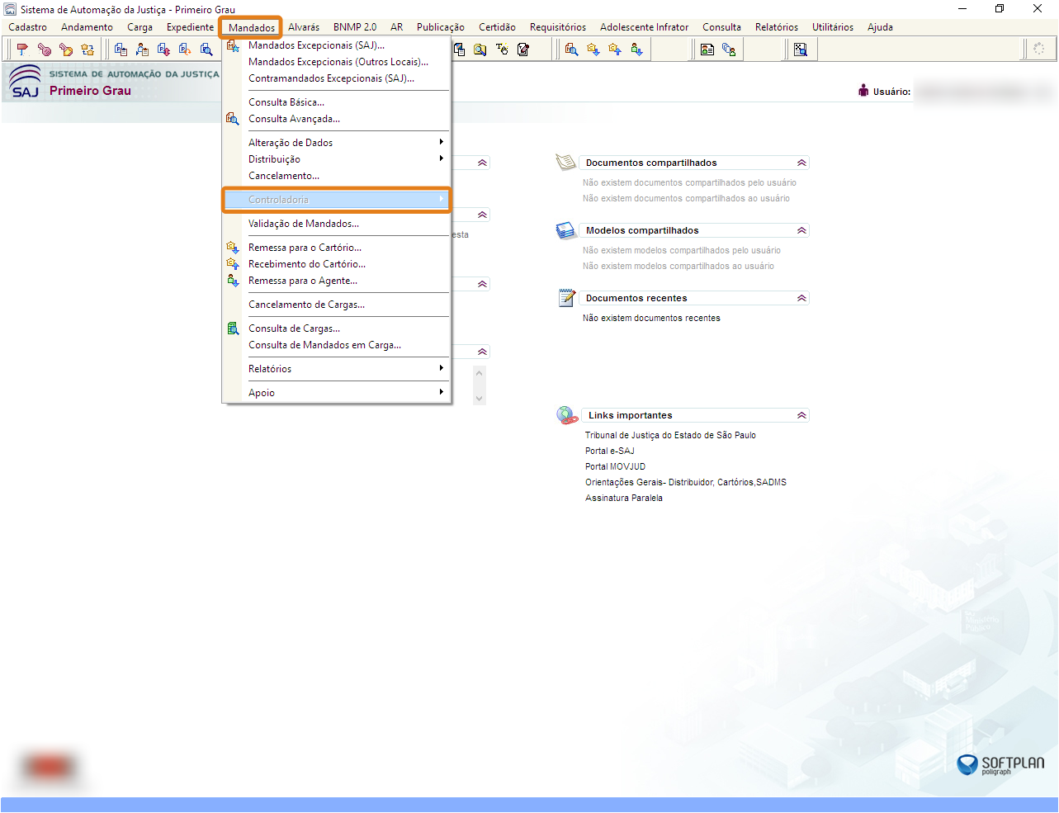Open Consulta Avançada... menu entry
This screenshot has height=813, width=1059.
337,119
